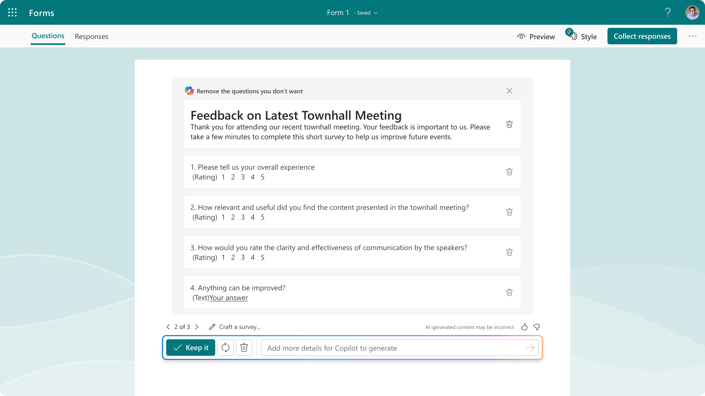705x396 pixels.
Task: Click the regenerate icon next to Keep it
Action: (225, 348)
